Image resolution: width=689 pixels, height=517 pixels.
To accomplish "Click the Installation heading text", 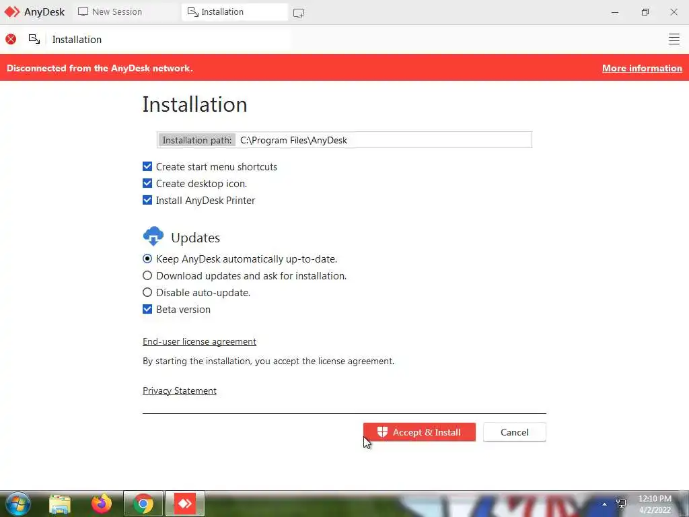I will tap(194, 104).
